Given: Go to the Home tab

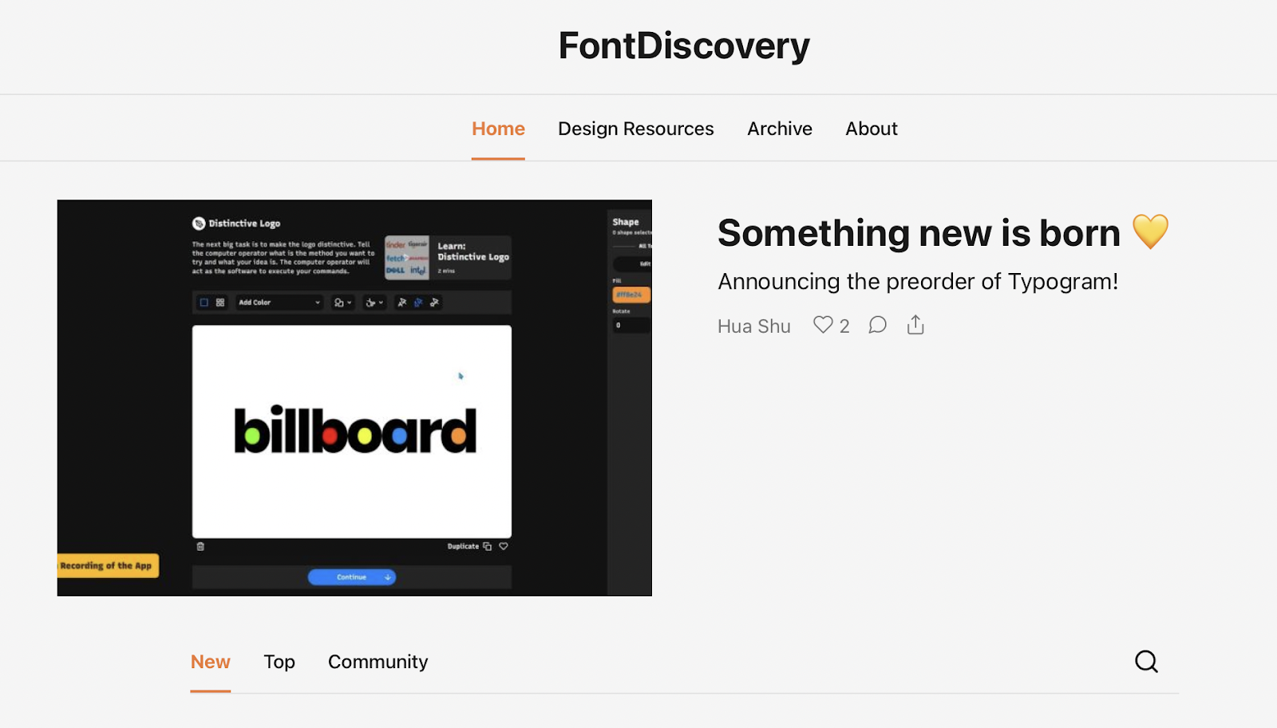Looking at the screenshot, I should (498, 129).
